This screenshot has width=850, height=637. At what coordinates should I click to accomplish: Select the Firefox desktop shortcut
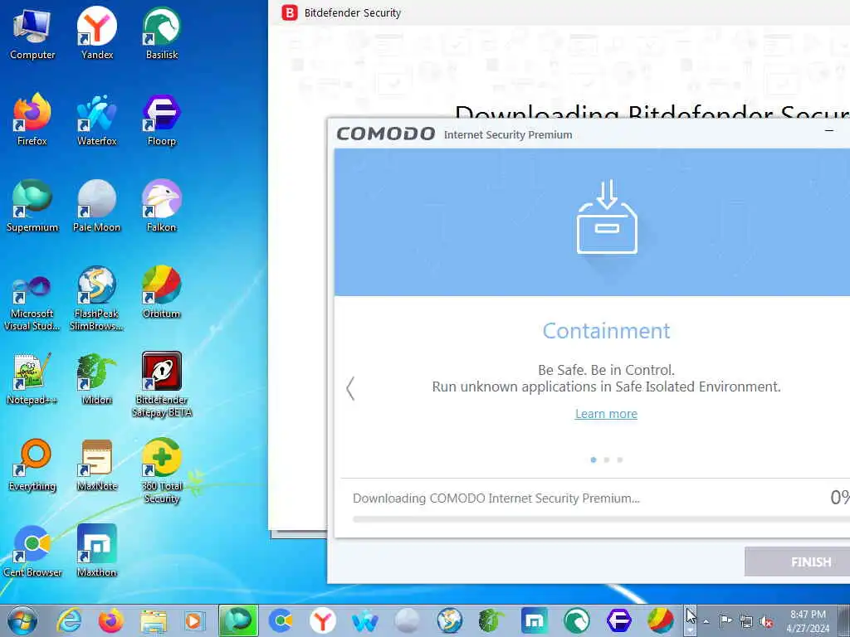pyautogui.click(x=32, y=119)
